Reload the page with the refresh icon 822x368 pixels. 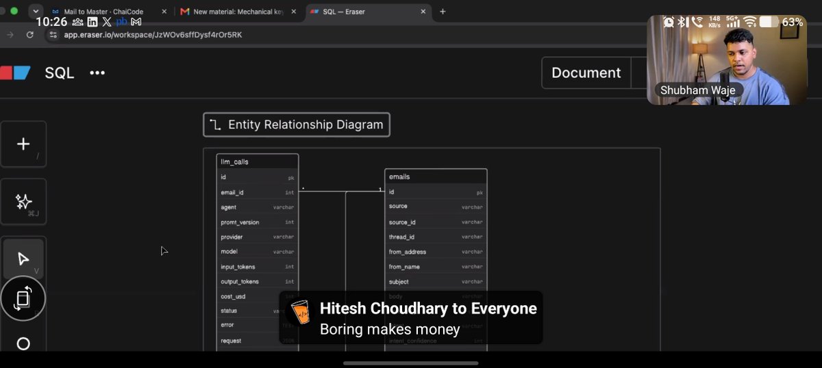click(30, 34)
